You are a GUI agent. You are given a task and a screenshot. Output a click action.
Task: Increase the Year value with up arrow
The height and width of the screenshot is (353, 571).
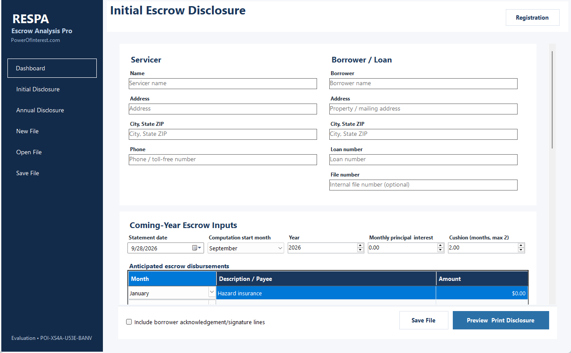click(360, 246)
